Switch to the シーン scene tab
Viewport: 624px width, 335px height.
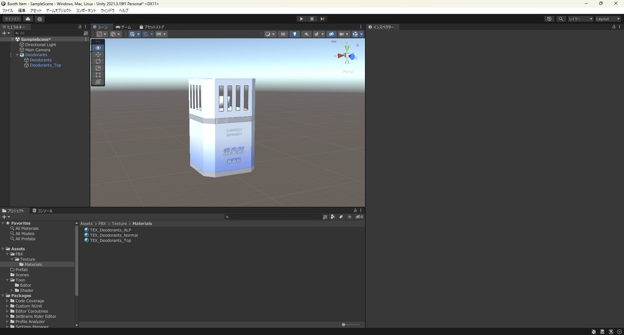101,27
